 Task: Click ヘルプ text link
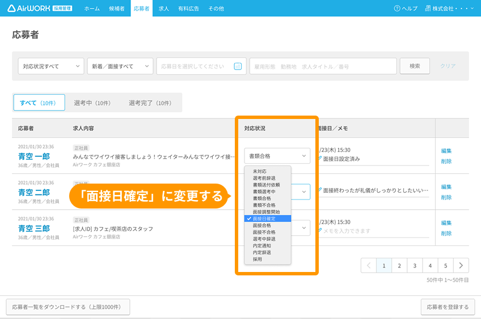(x=410, y=8)
